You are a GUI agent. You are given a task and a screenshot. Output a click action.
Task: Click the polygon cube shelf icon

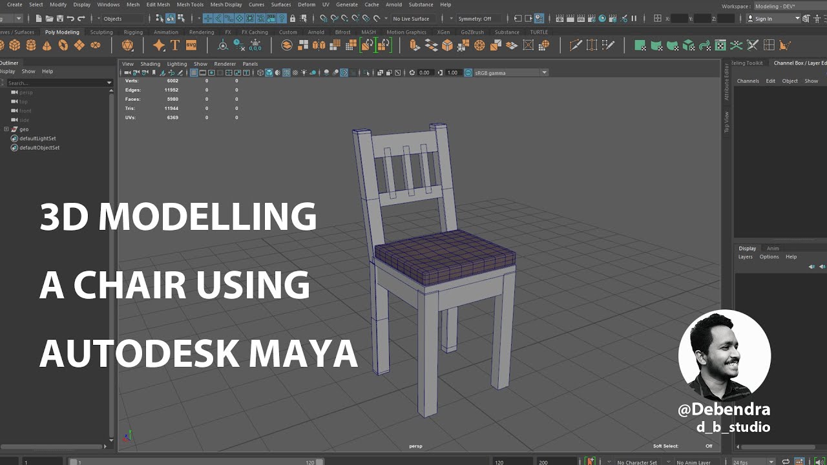pos(14,45)
